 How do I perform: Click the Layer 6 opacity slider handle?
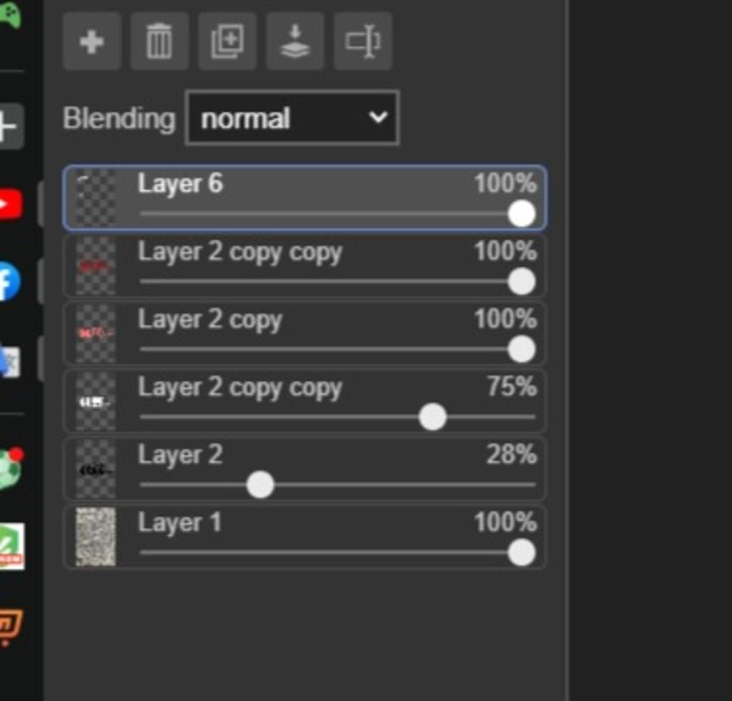point(522,214)
